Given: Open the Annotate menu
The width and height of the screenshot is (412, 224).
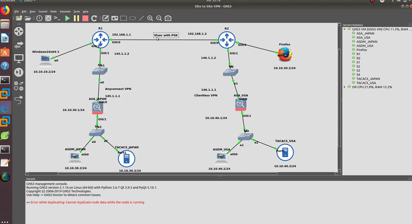Looking at the screenshot, I should tap(65, 11).
